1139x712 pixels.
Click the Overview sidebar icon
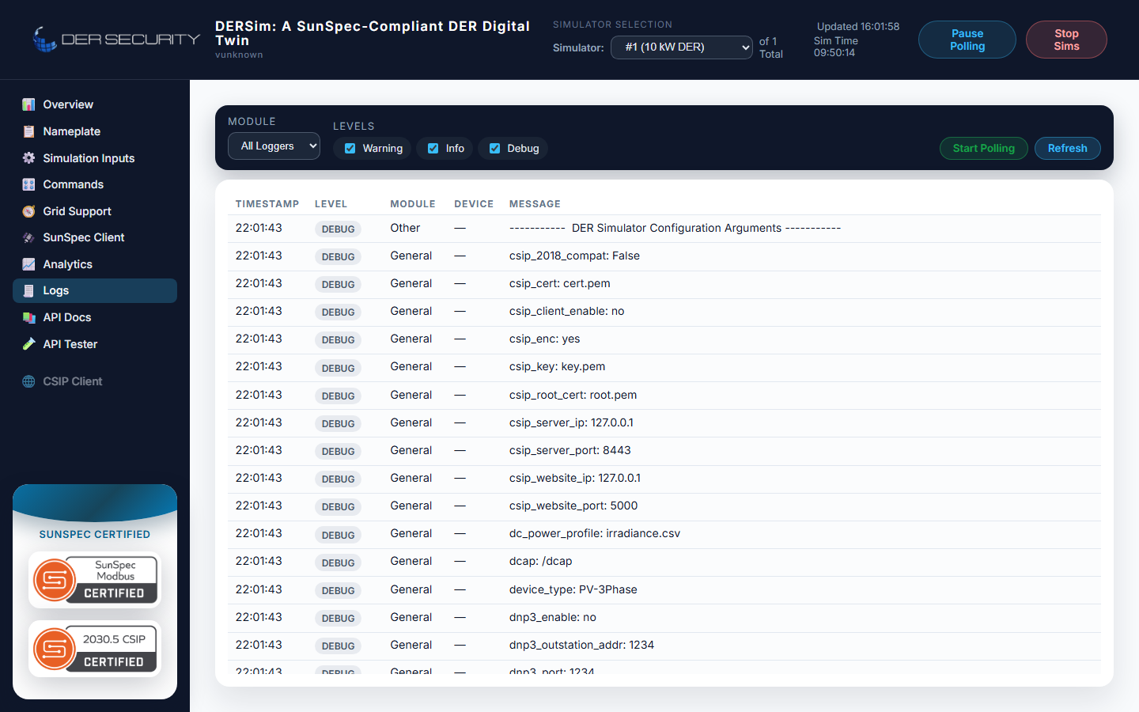pos(28,104)
